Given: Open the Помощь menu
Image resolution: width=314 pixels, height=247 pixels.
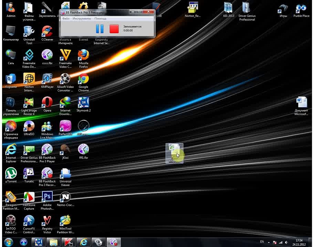Looking at the screenshot, I should pos(100,19).
